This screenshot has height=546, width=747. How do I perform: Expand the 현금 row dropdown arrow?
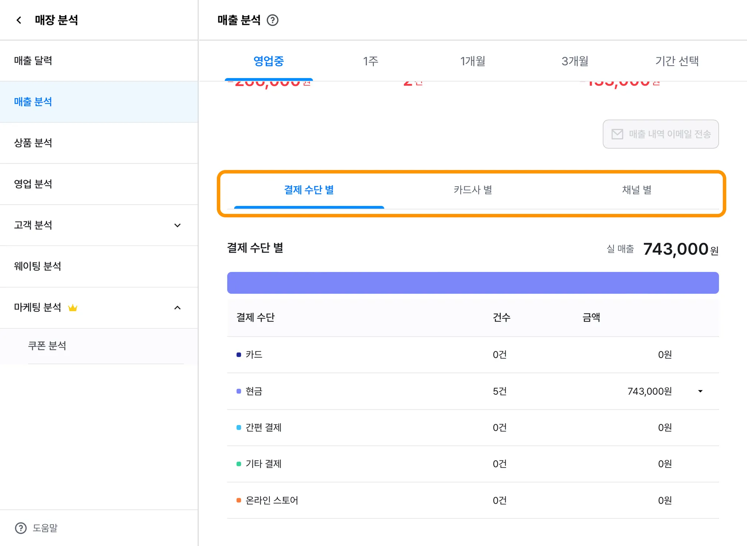pyautogui.click(x=700, y=391)
